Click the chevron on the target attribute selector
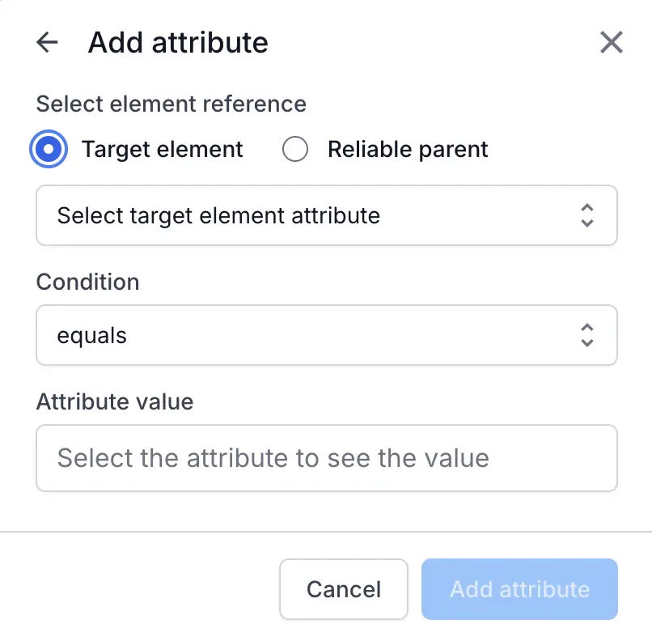 coord(587,215)
